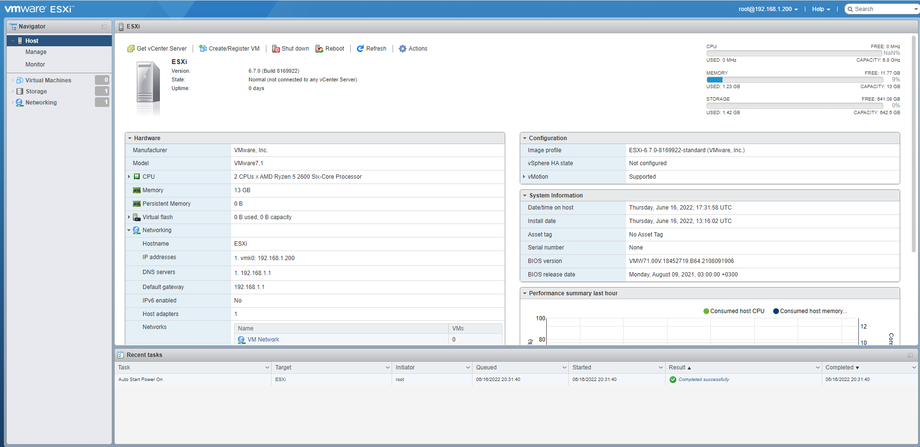Click the Create/Register VM button label
The height and width of the screenshot is (447, 920).
point(234,49)
